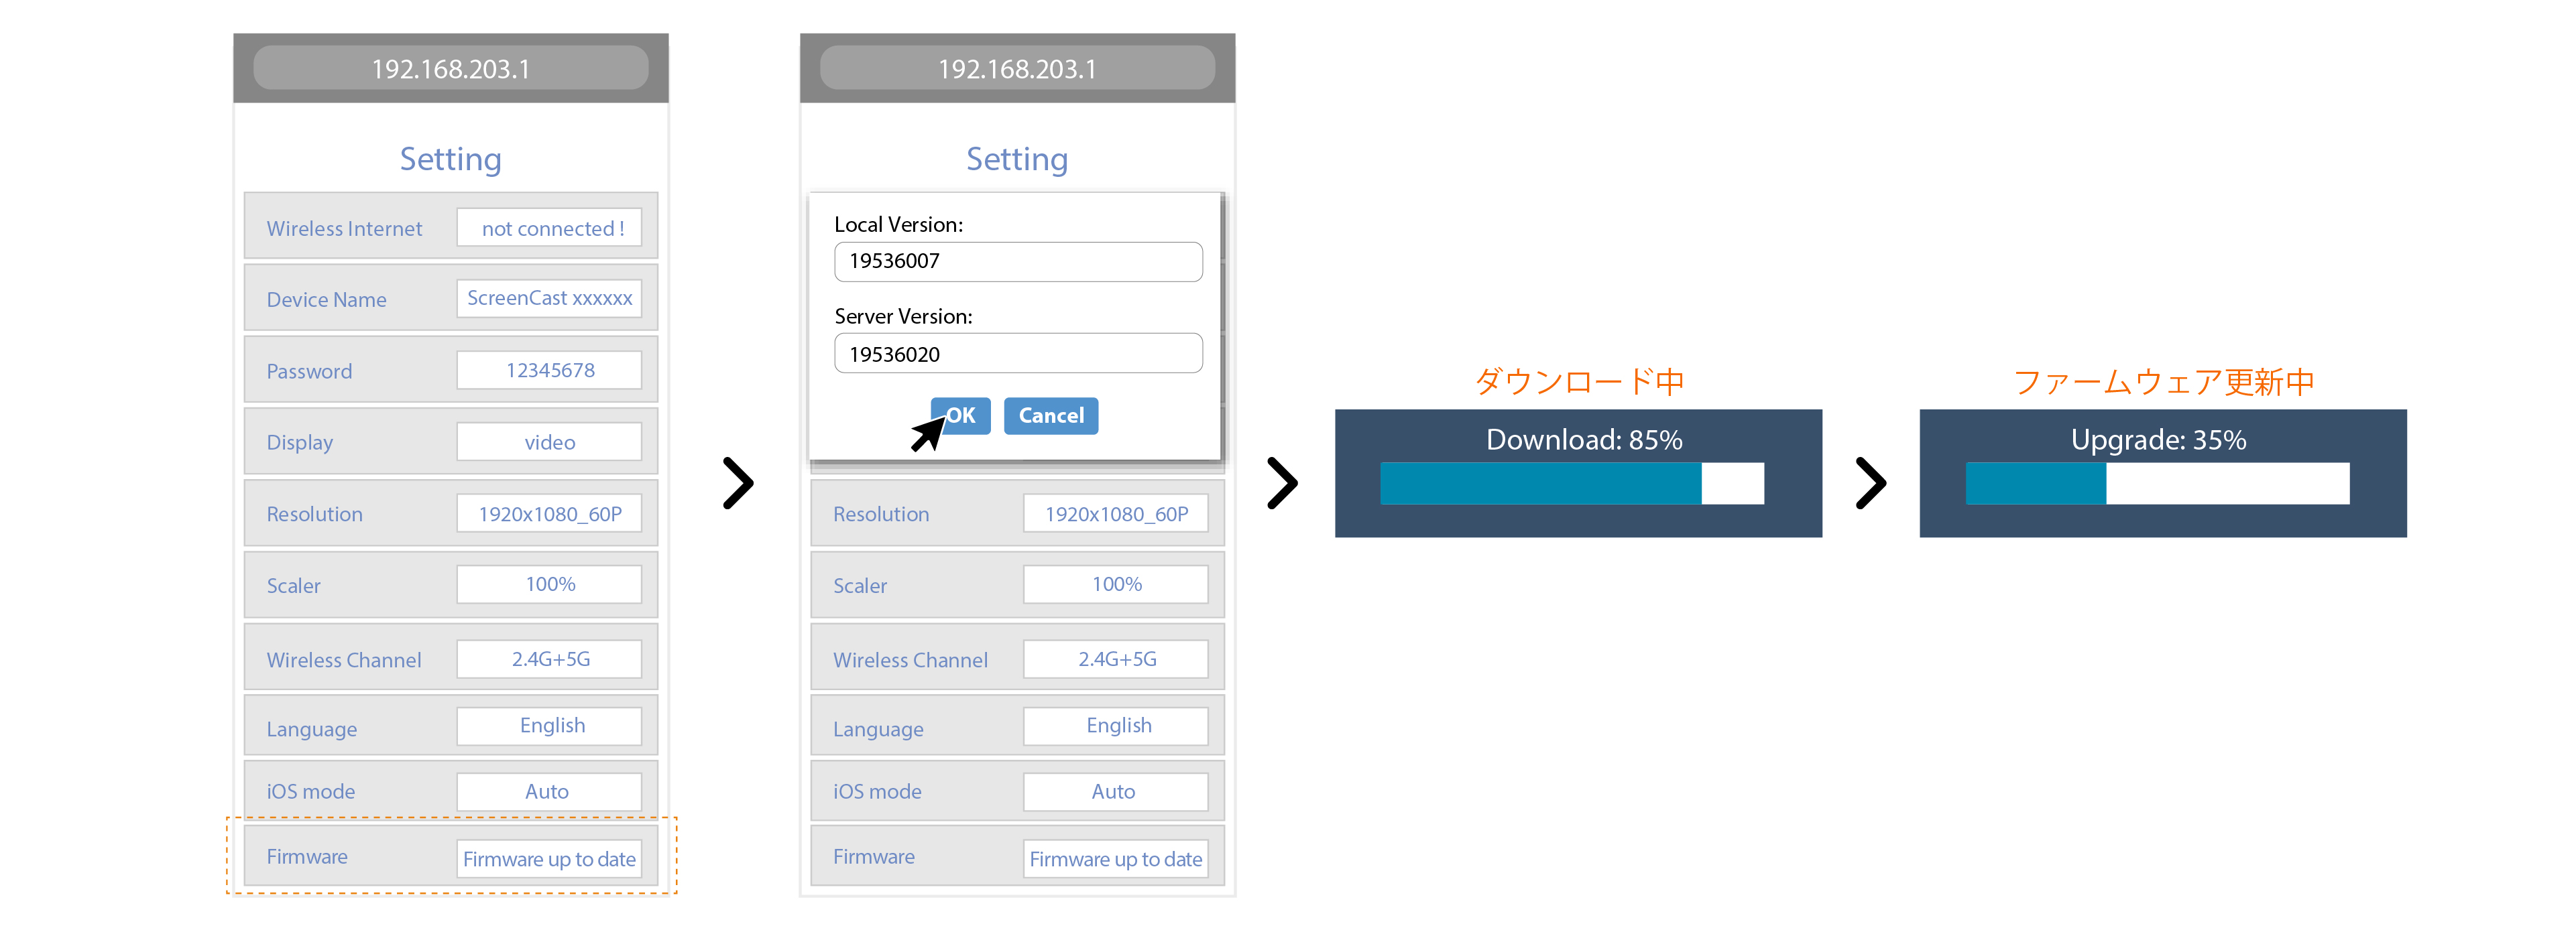Click the Download 85% progress bar
2576x930 pixels.
[x=1572, y=484]
